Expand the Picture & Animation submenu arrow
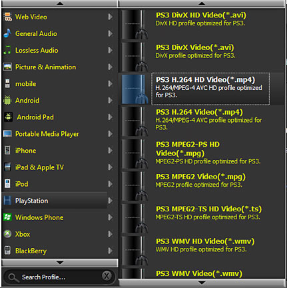287x288 pixels. [110, 67]
